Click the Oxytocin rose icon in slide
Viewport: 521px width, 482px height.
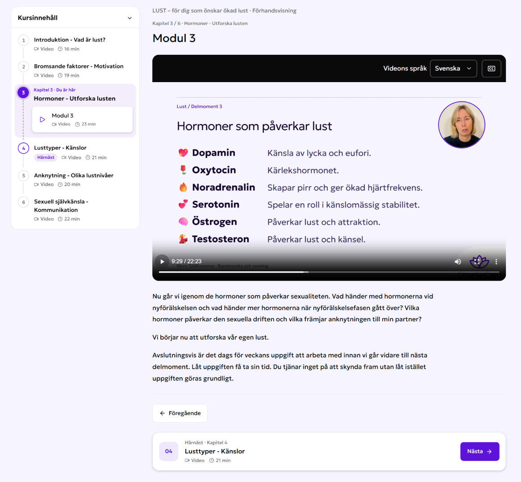[183, 170]
